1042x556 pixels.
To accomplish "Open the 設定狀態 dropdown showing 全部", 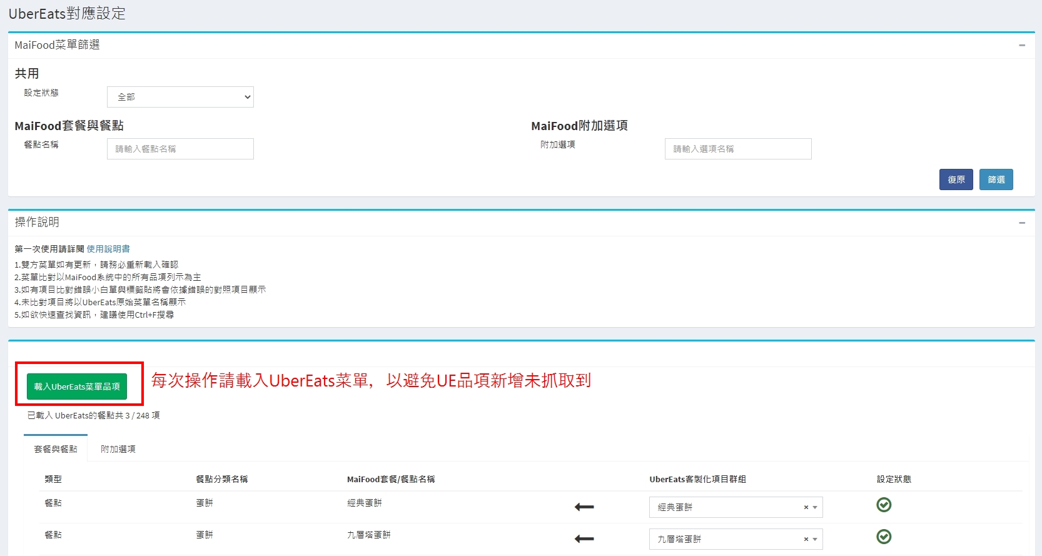I will tap(180, 97).
